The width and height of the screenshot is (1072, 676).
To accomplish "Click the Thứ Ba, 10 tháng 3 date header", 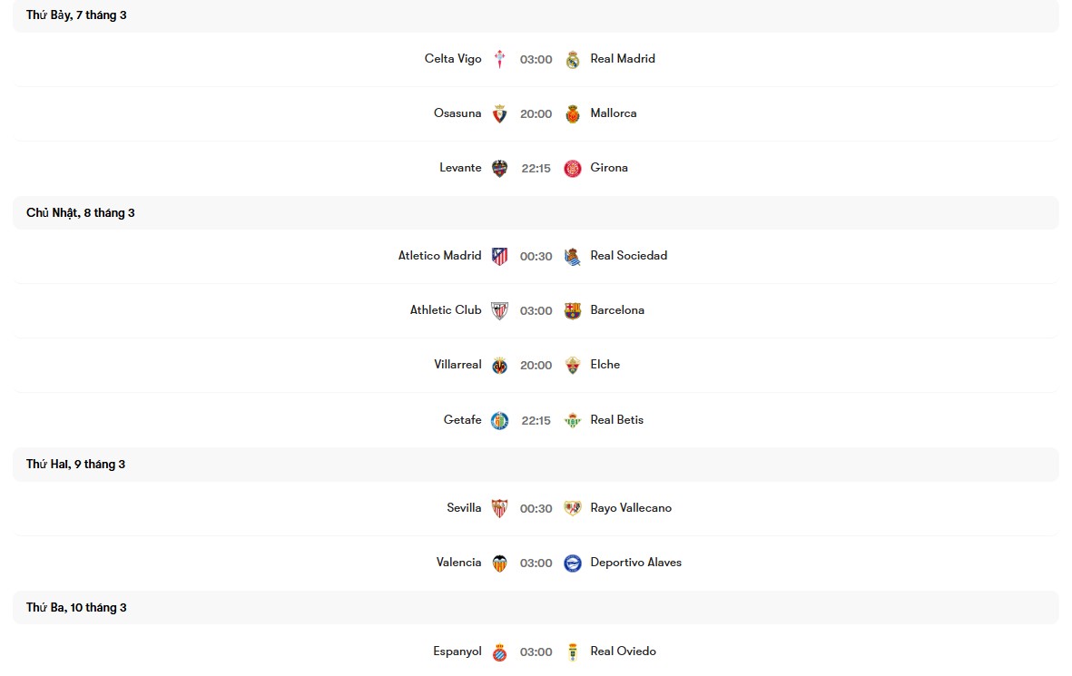I will [x=76, y=608].
